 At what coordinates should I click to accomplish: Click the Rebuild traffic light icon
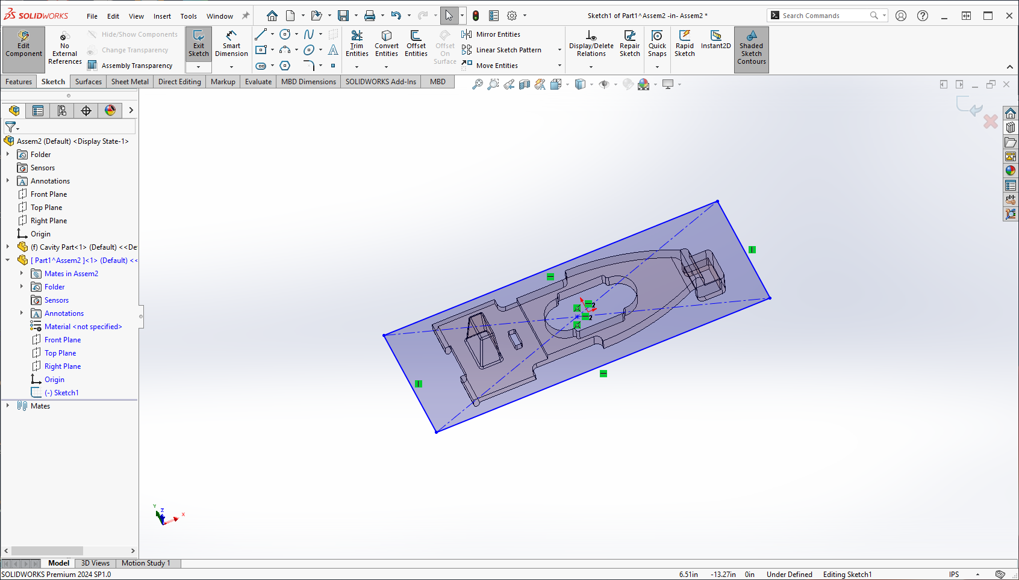(476, 16)
